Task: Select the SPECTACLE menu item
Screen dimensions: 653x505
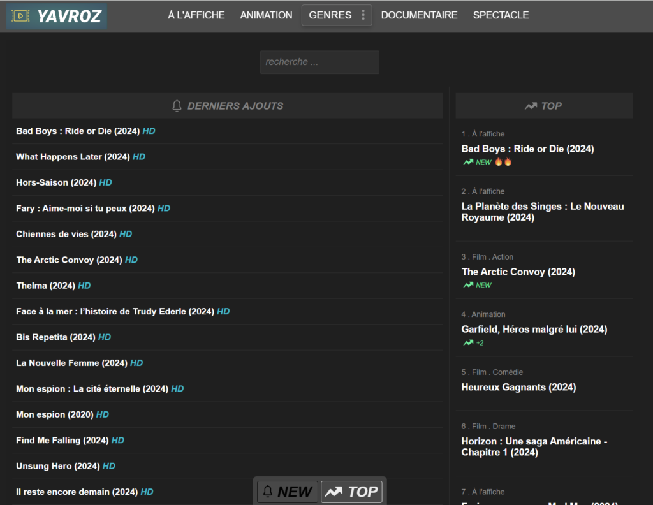Action: click(501, 15)
